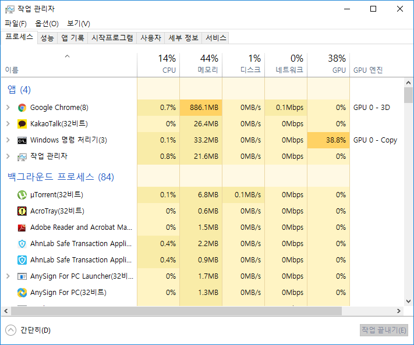414x345 pixels.
Task: Expand the 작업 관리자 process group
Action: (8, 157)
